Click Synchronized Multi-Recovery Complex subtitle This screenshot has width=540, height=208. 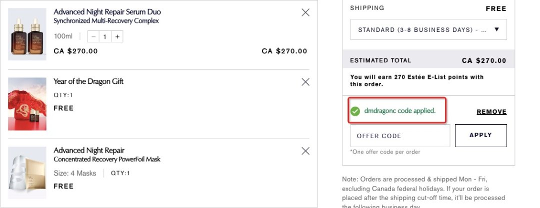pos(106,21)
